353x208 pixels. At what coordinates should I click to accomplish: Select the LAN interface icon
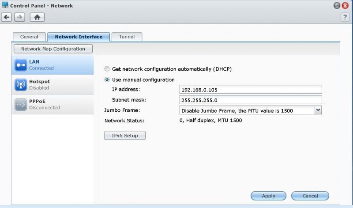tap(21, 65)
